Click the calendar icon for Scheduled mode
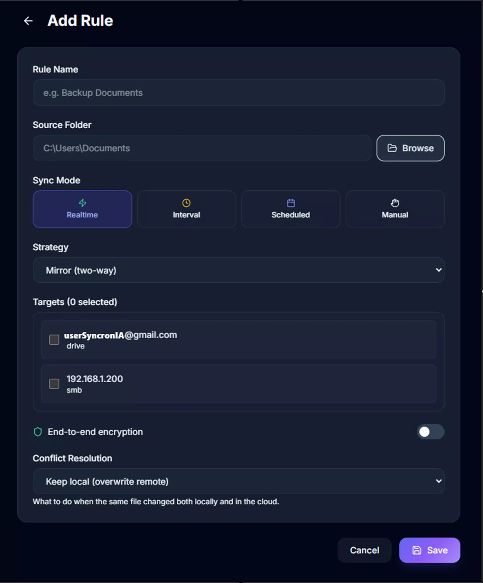The image size is (483, 583). (x=291, y=203)
